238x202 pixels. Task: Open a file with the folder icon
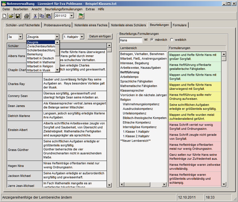(11, 16)
